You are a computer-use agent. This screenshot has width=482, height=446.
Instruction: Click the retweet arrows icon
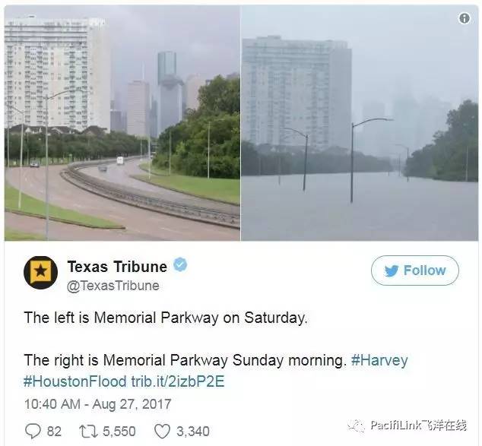coord(88,432)
